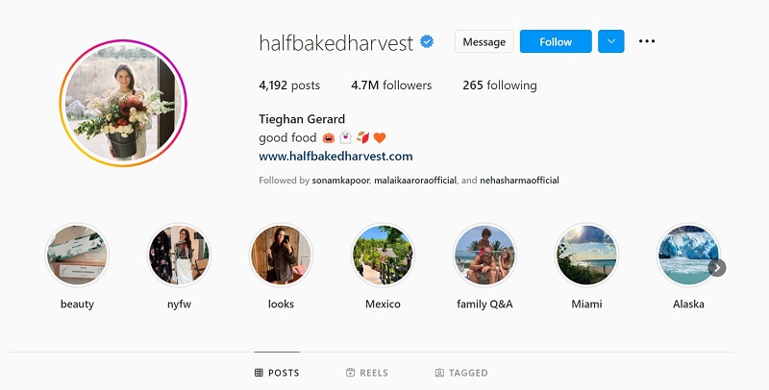The height and width of the screenshot is (390, 769).
Task: Expand suggested accounts dropdown next to Follow
Action: (611, 41)
